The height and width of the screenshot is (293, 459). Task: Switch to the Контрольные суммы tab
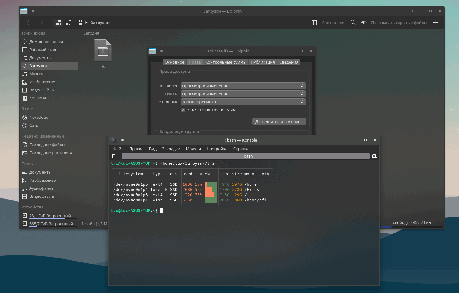pos(226,62)
